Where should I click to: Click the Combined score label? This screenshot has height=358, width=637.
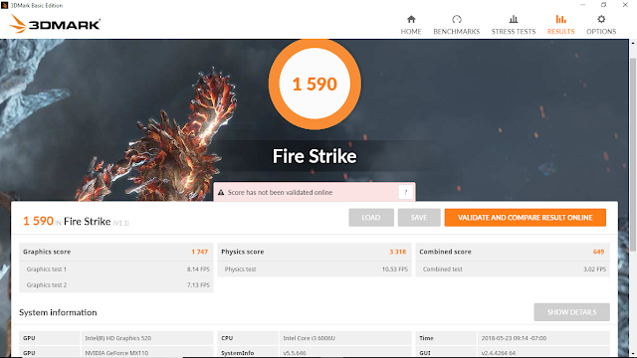(445, 252)
